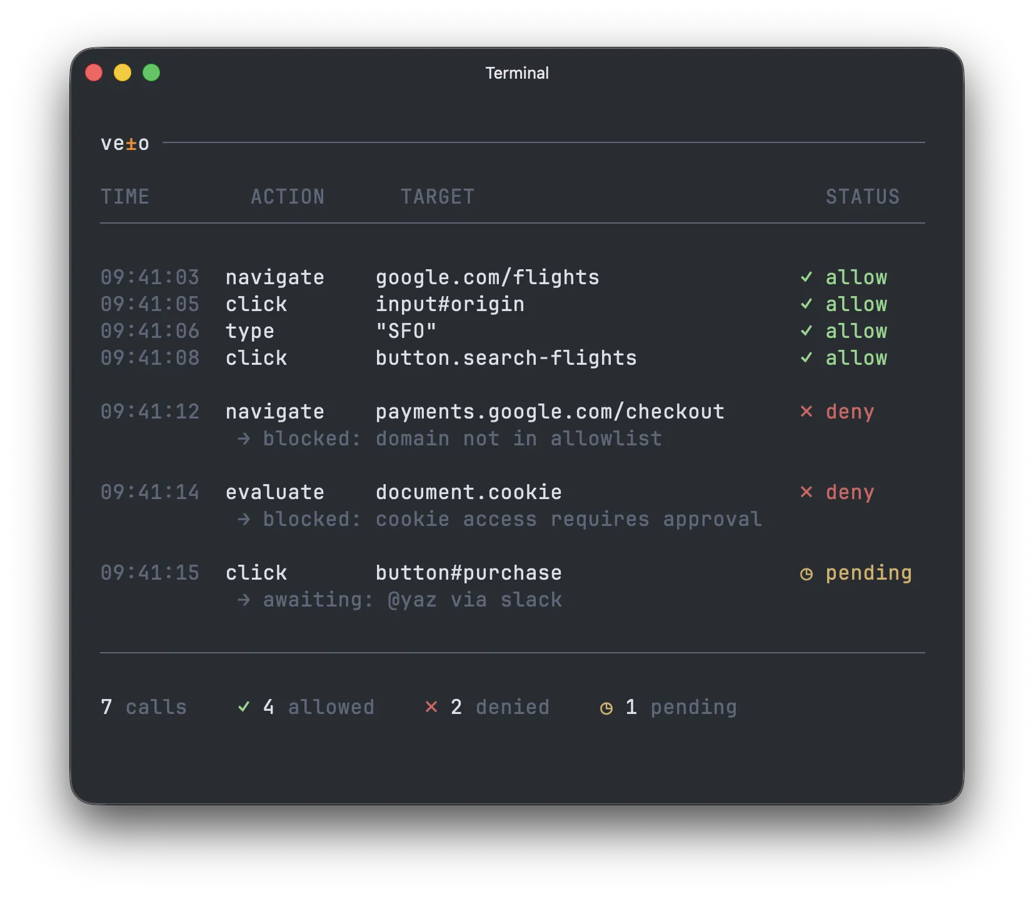The width and height of the screenshot is (1034, 897).
Task: Toggle the deny status on the evaluate document.cookie row
Action: click(x=850, y=492)
